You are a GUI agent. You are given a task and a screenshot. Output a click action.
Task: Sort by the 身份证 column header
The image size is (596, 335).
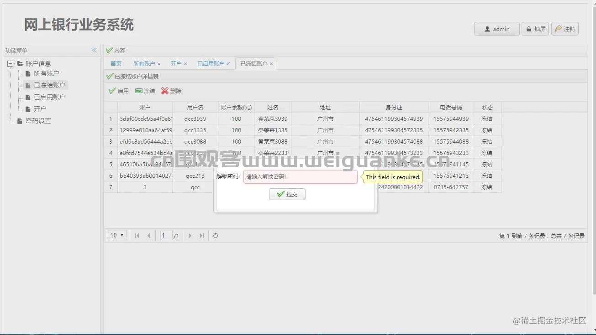[394, 108]
